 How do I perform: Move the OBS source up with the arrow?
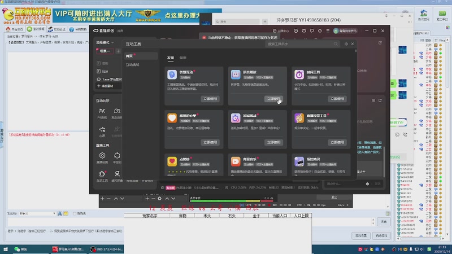coord(167,199)
